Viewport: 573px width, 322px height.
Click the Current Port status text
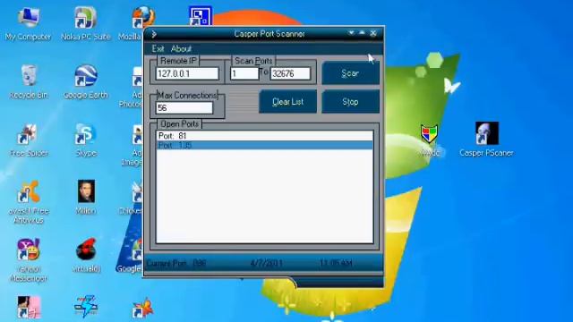tap(176, 263)
